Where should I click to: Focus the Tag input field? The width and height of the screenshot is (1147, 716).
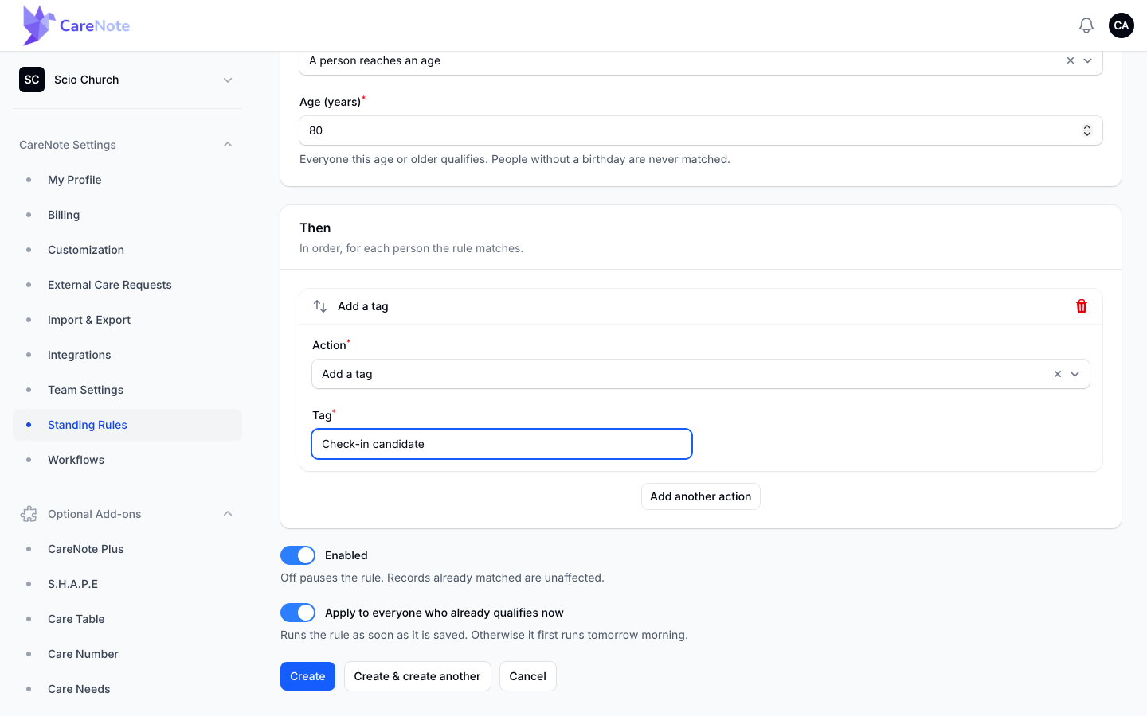pos(502,444)
